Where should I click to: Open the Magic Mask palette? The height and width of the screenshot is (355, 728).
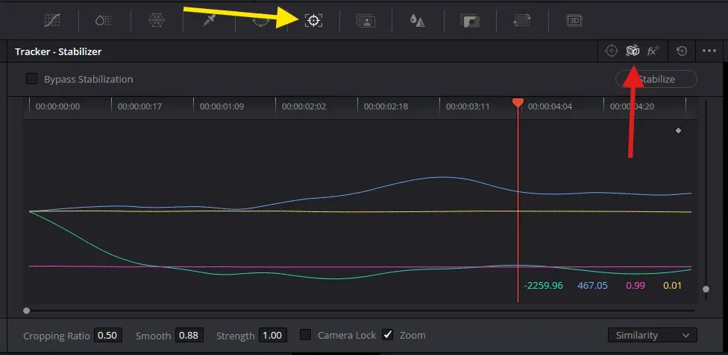[x=365, y=20]
